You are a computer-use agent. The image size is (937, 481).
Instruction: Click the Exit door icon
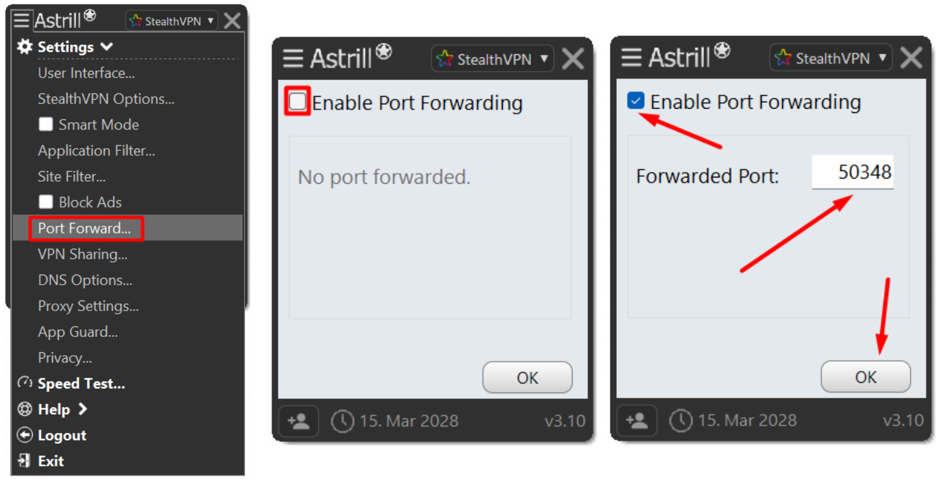[25, 461]
